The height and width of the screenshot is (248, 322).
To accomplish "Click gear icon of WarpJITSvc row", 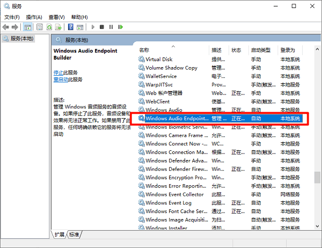I will (142, 84).
